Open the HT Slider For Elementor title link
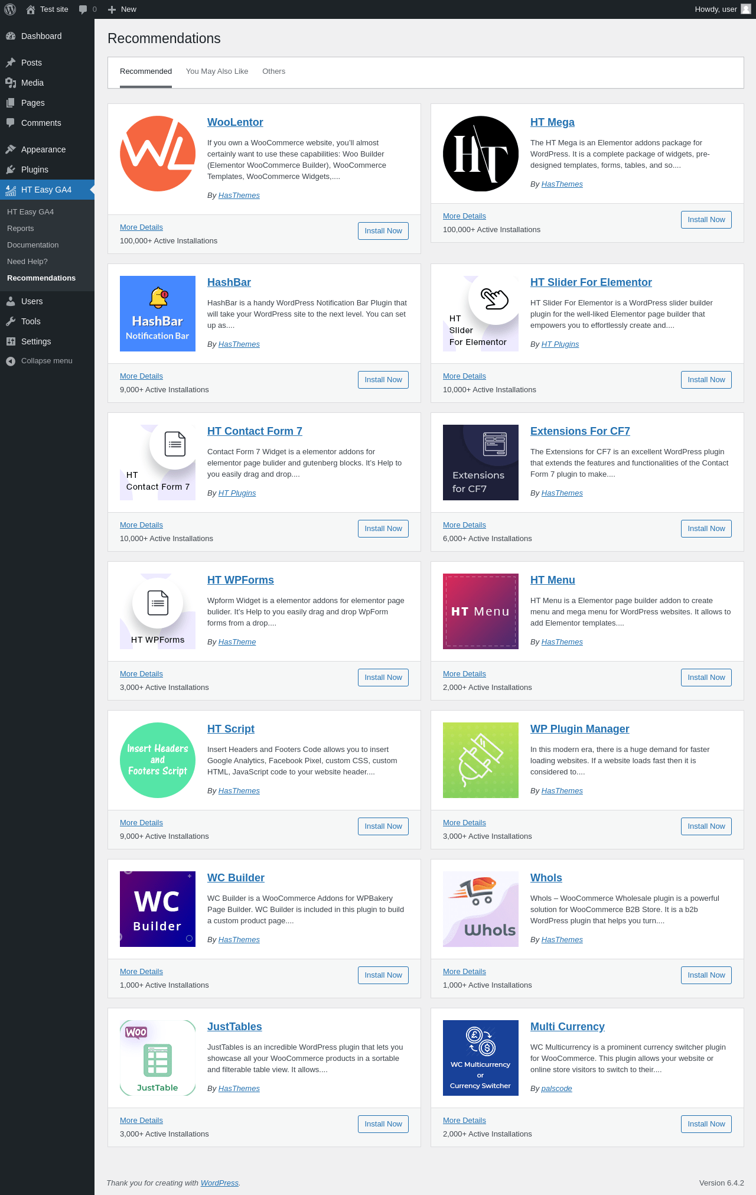This screenshot has width=756, height=1195. 591,282
